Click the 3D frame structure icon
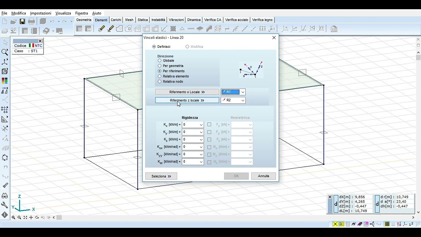This screenshot has height=237, width=421. pos(218,29)
